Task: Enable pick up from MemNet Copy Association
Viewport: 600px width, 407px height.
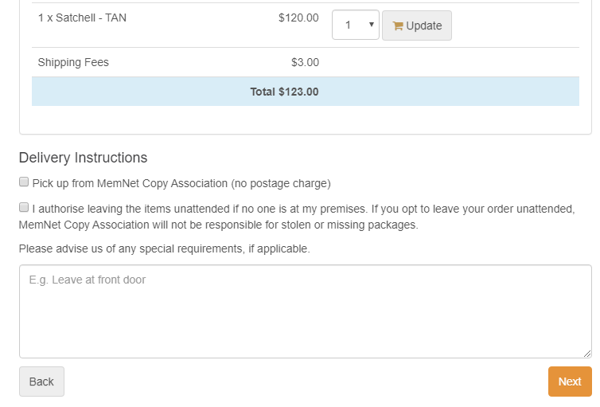Action: coord(24,182)
